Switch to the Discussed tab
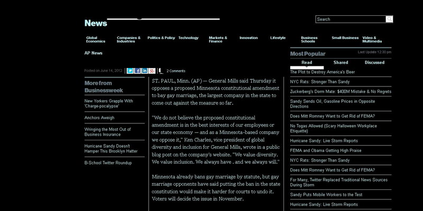 pos(374,62)
